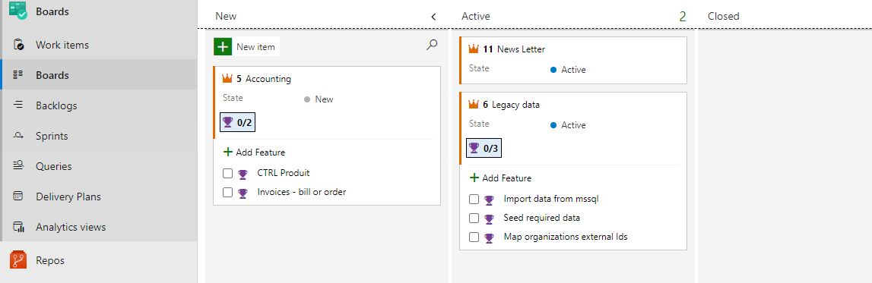
Task: Click the Sprints runner icon
Action: tap(18, 136)
